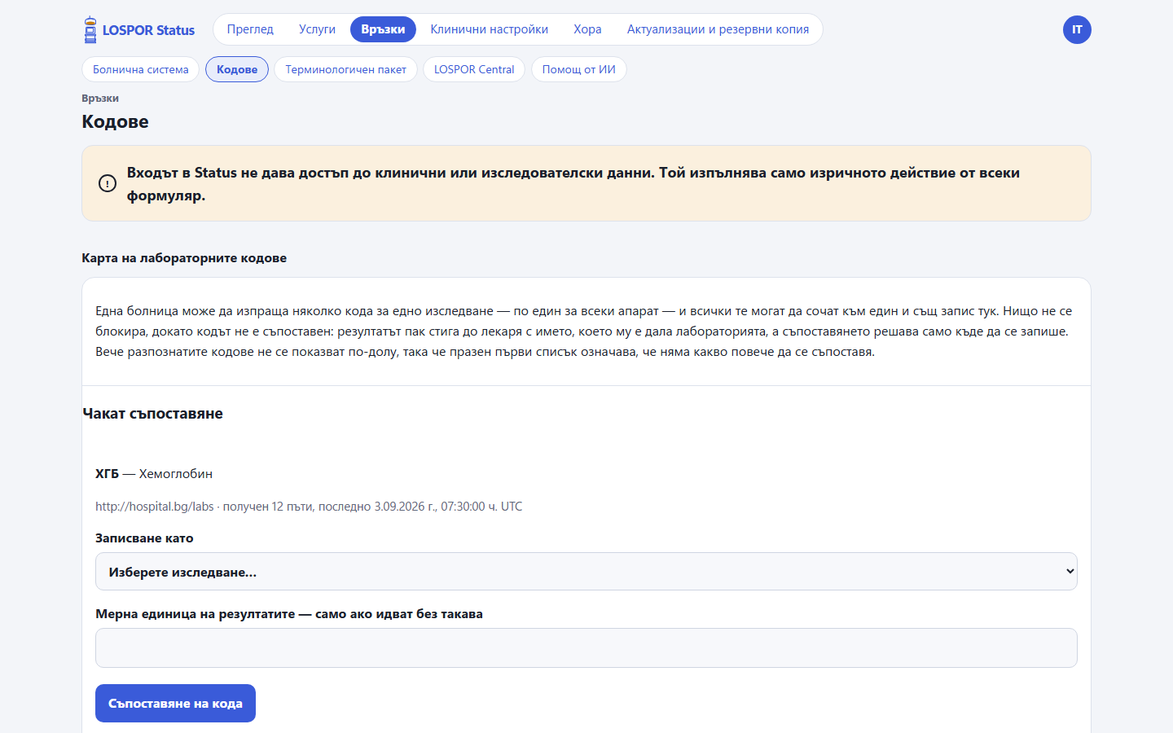
Task: Click the LOSPOR Status brand link
Action: pyautogui.click(x=138, y=30)
